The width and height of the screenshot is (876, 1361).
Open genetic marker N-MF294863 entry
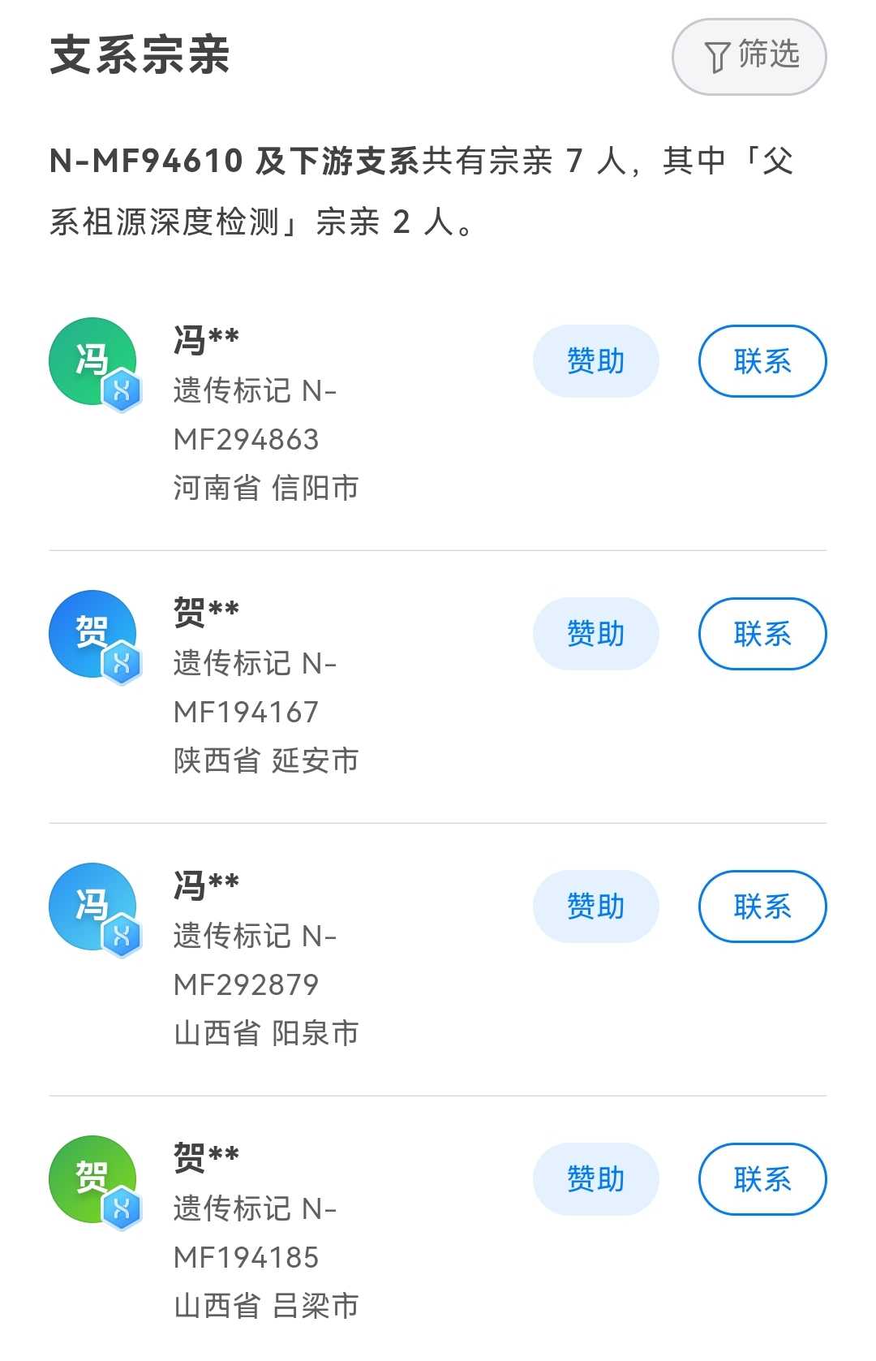click(254, 416)
